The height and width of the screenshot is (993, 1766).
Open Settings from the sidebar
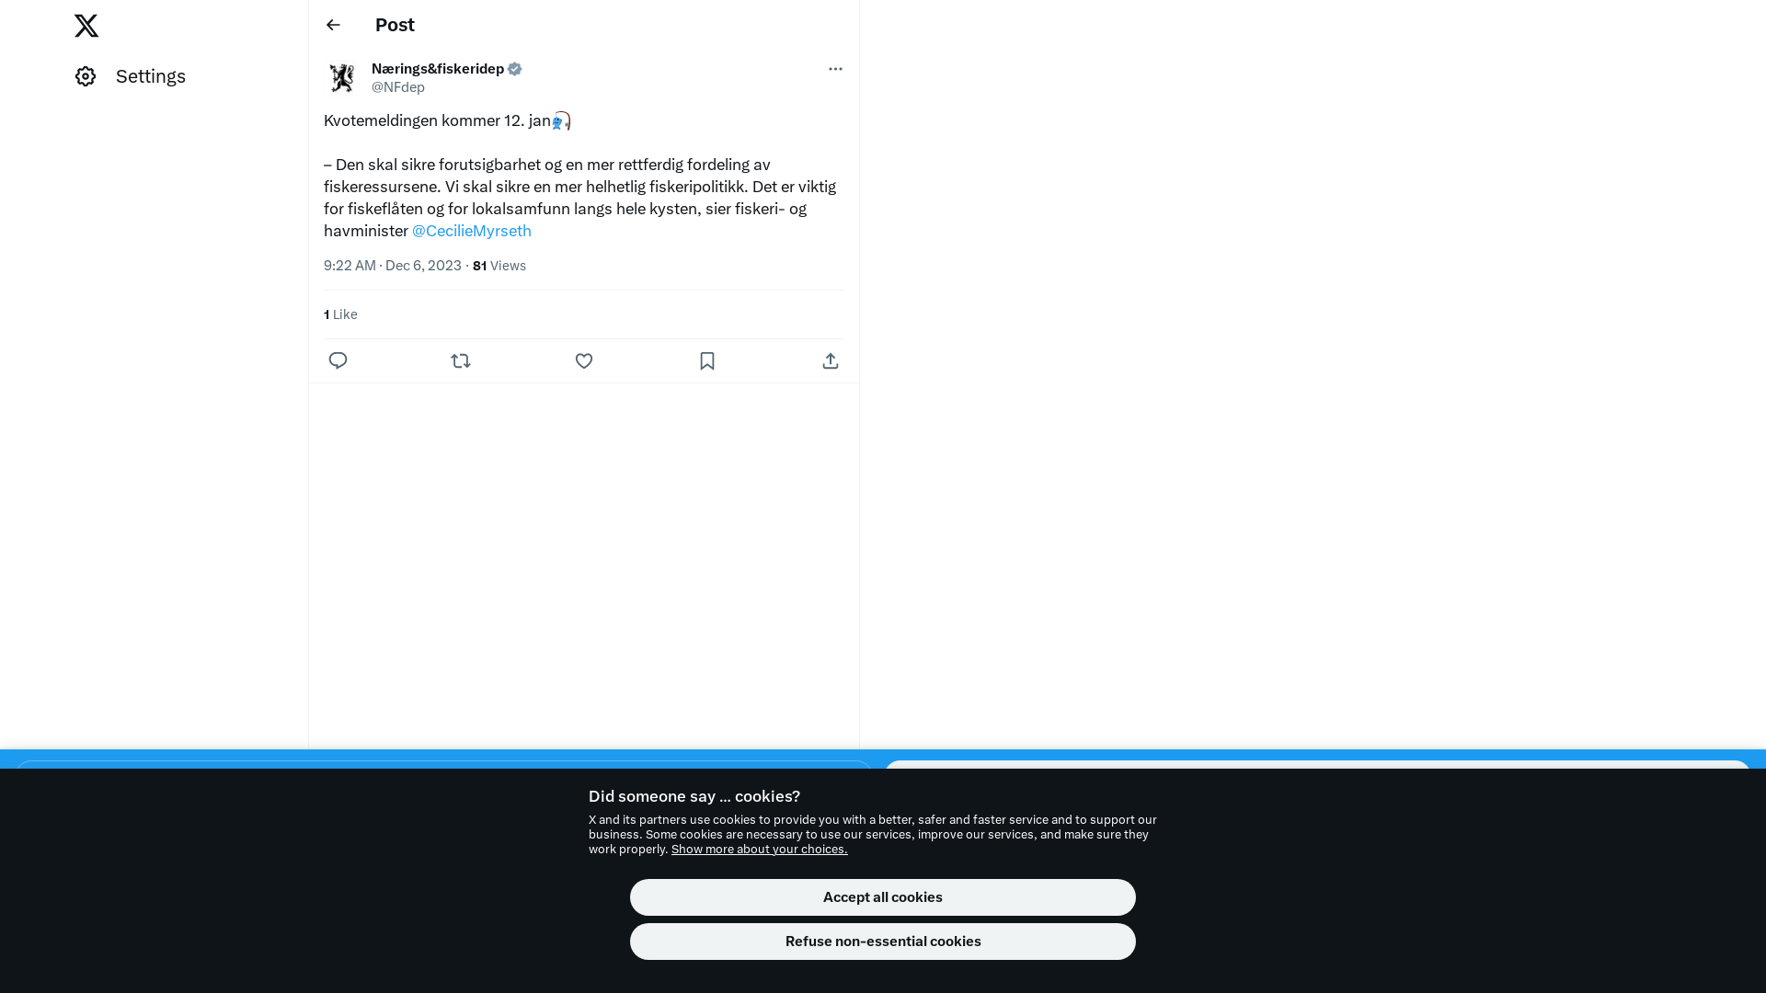click(131, 76)
